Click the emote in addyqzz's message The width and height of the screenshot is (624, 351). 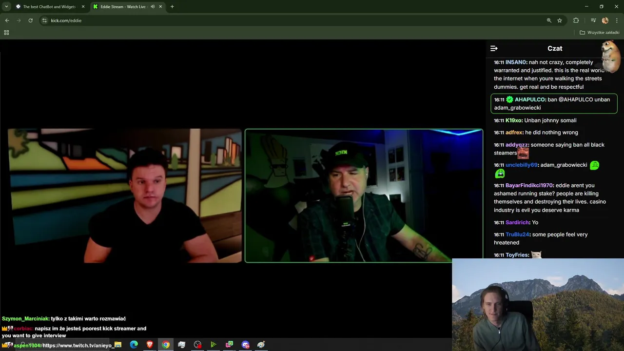tap(523, 154)
